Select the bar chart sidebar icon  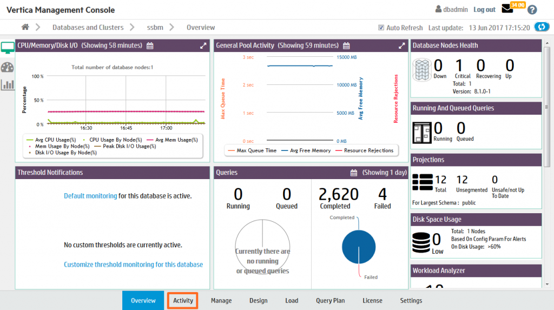[8, 85]
